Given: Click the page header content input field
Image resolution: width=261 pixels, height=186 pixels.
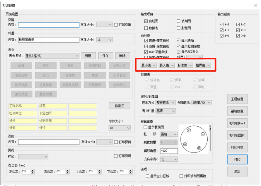Looking at the screenshot, I should pos(48,25).
